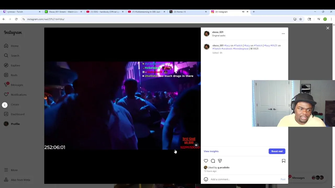Open g.arcebido's profile from likes
Screen dimensions: 335x188
224,168
